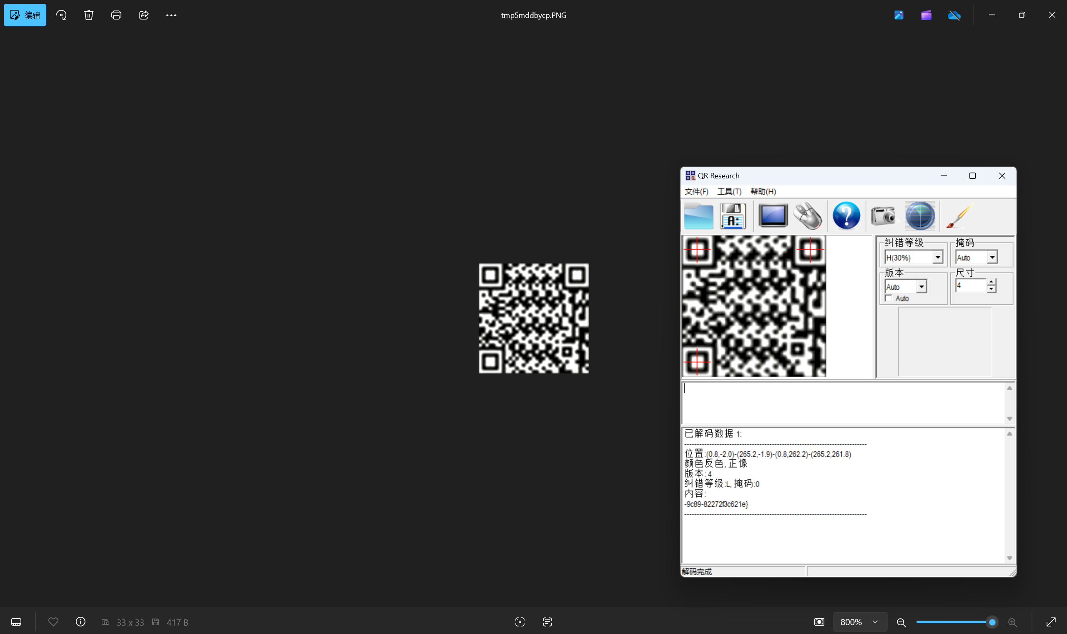
Task: Click the text recognition icon
Action: (547, 621)
